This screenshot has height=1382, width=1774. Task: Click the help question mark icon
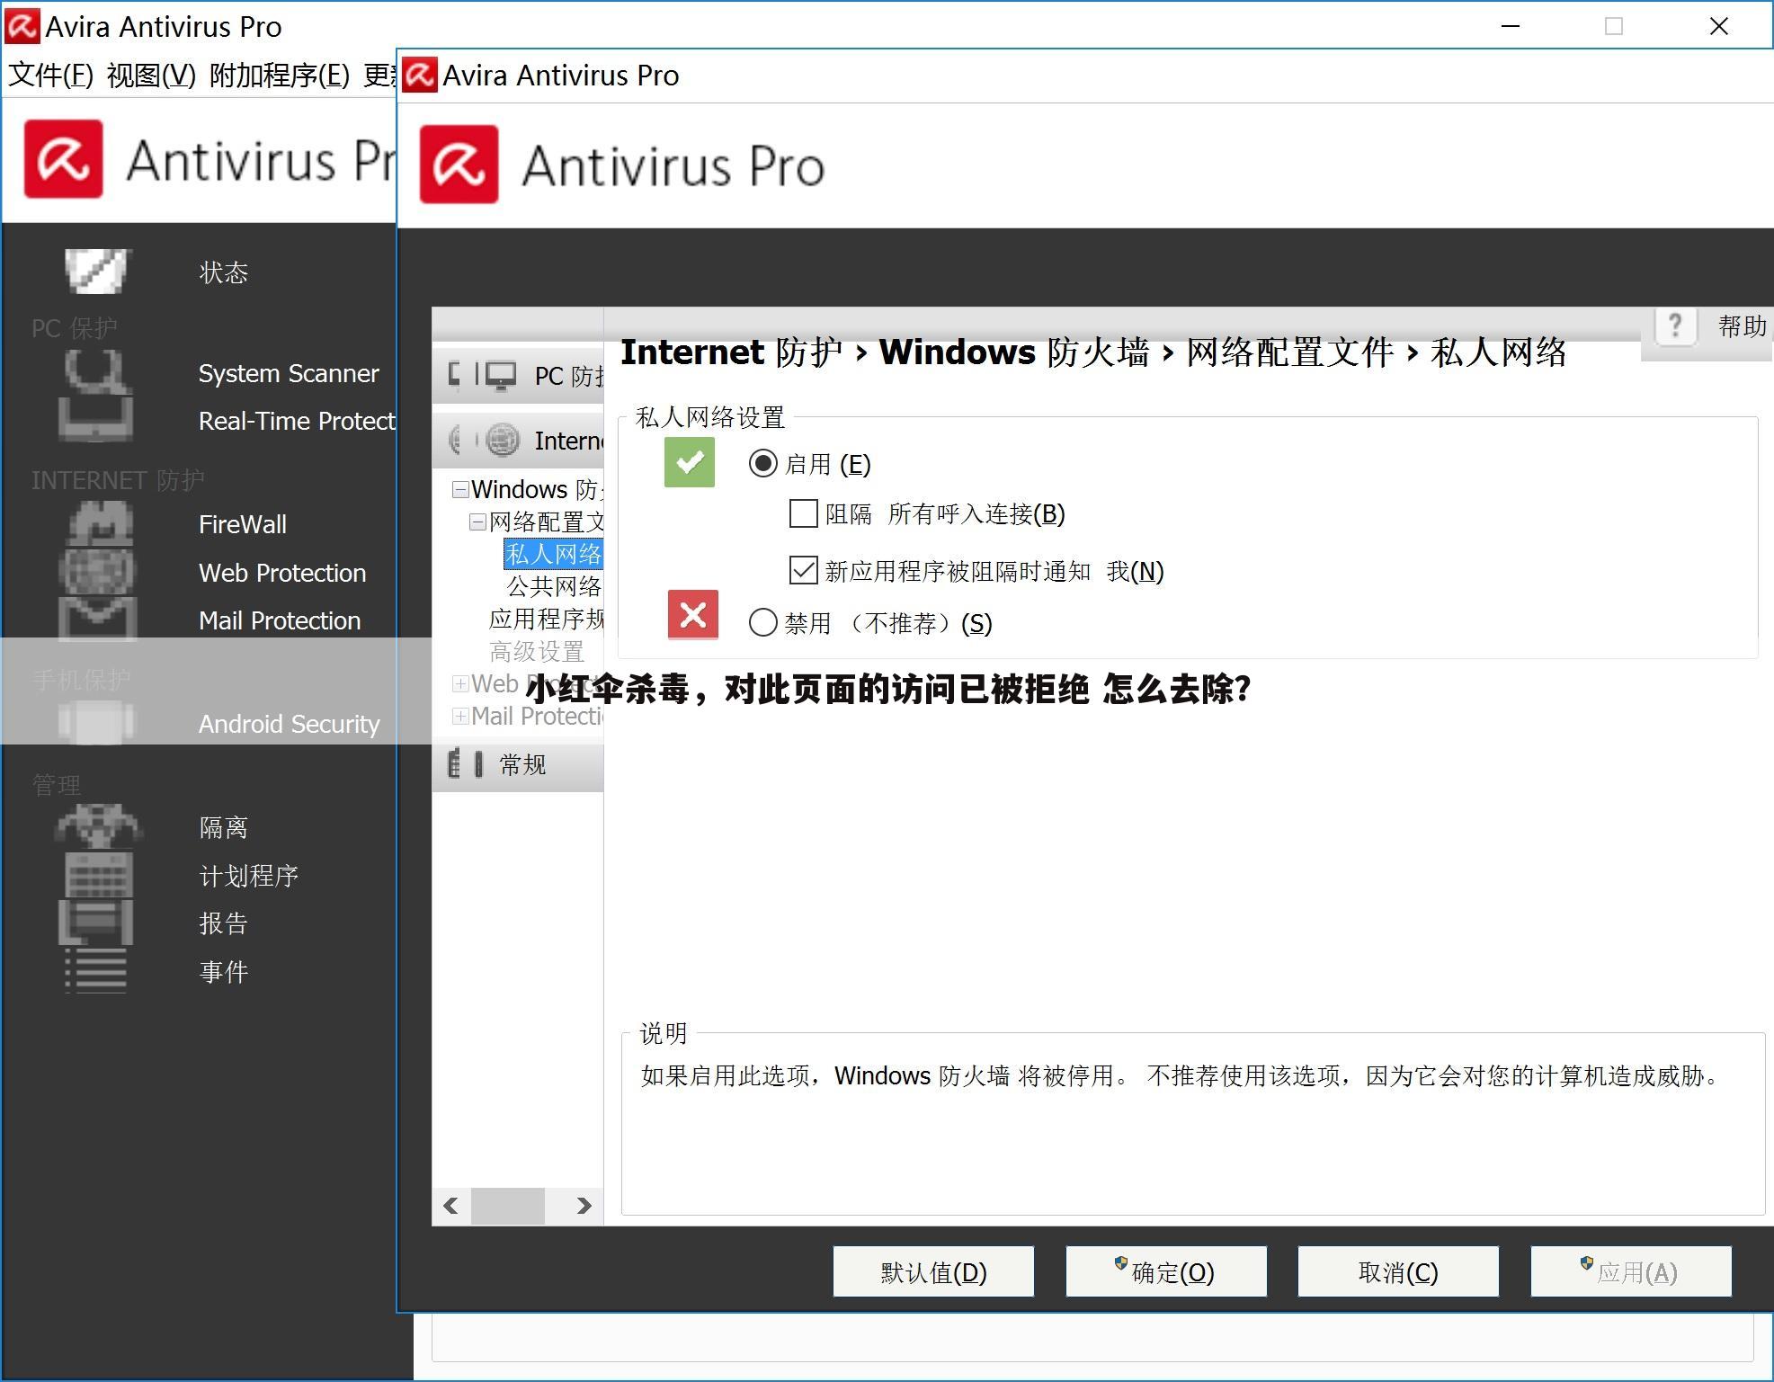coord(1674,325)
